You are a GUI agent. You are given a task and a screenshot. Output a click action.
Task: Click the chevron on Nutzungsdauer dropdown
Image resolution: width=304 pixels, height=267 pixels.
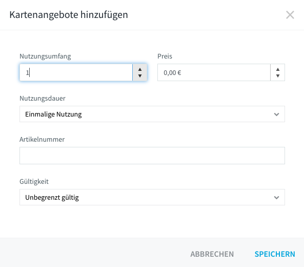[276, 115]
